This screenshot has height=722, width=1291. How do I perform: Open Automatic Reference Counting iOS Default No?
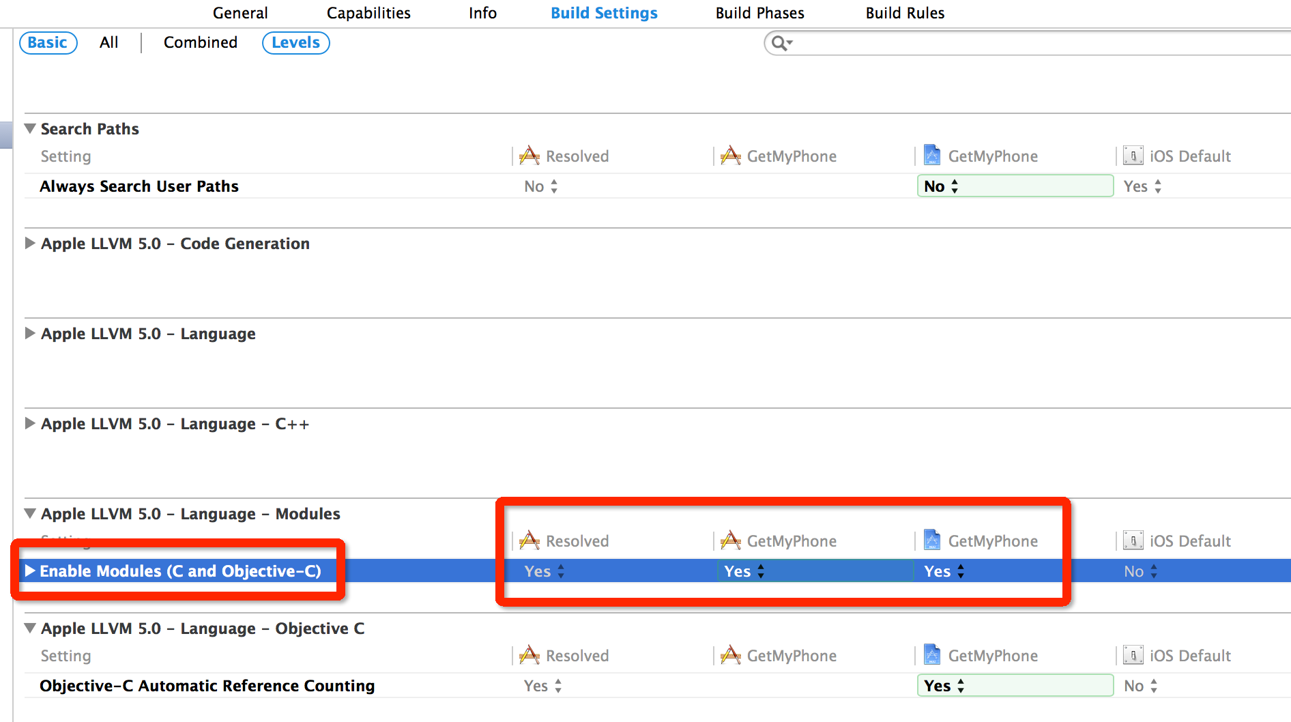pyautogui.click(x=1141, y=686)
